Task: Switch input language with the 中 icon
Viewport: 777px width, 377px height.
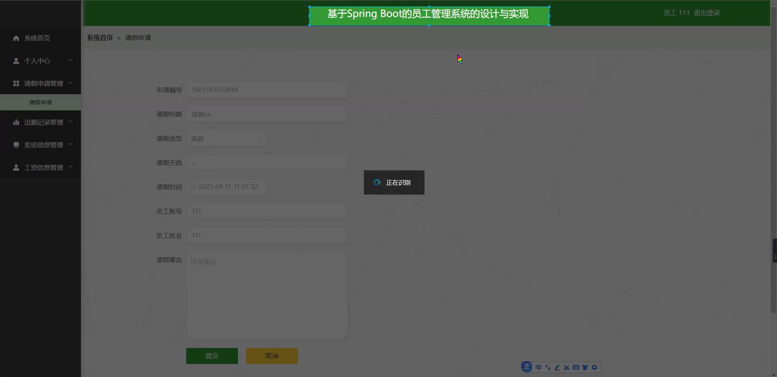Action: 539,367
